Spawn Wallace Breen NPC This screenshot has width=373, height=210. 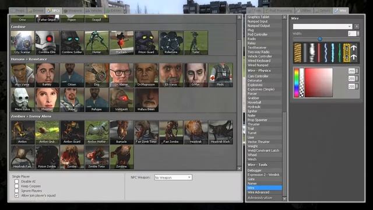tap(146, 100)
